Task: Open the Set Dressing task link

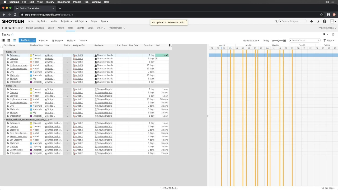Action: pos(16,140)
